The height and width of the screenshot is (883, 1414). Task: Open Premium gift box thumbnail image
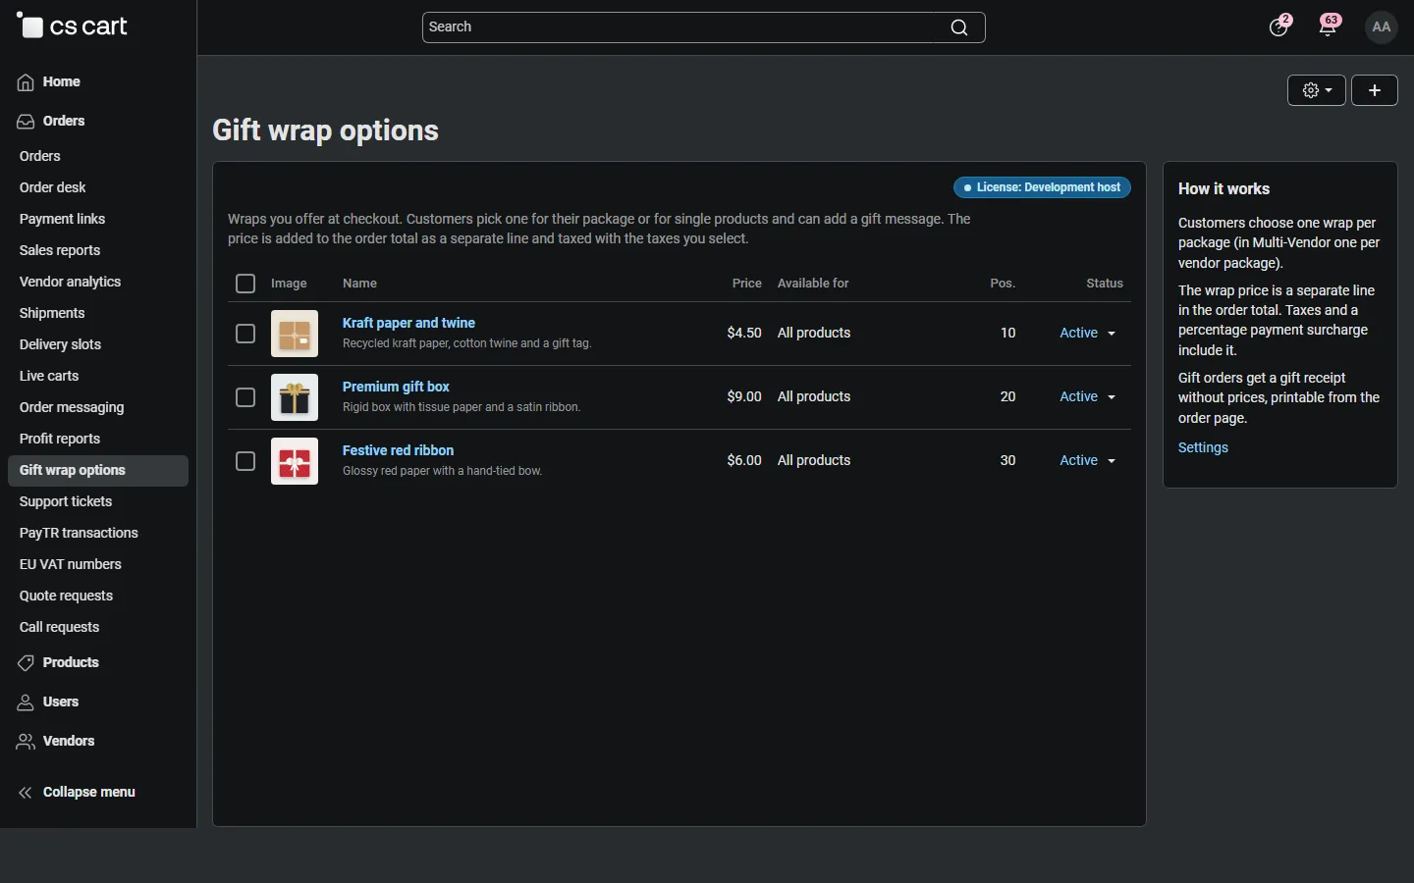(295, 397)
